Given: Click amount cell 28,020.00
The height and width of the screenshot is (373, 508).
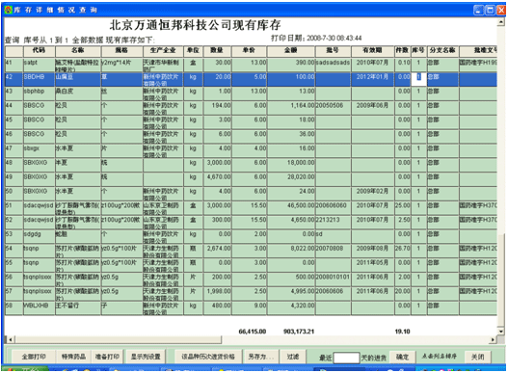Looking at the screenshot, I should click(x=290, y=179).
